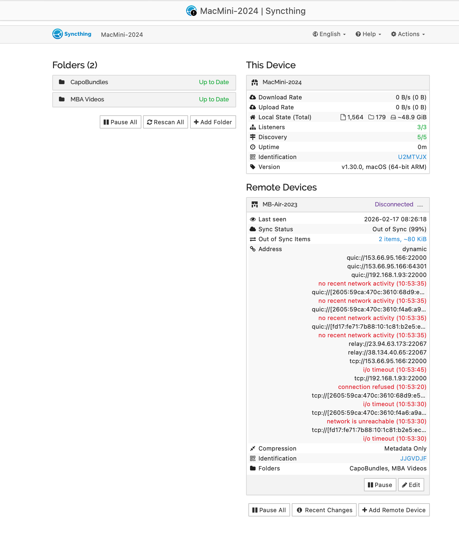Pause the MB-Air-2023 remote device
Image resolution: width=459 pixels, height=542 pixels.
[x=380, y=485]
